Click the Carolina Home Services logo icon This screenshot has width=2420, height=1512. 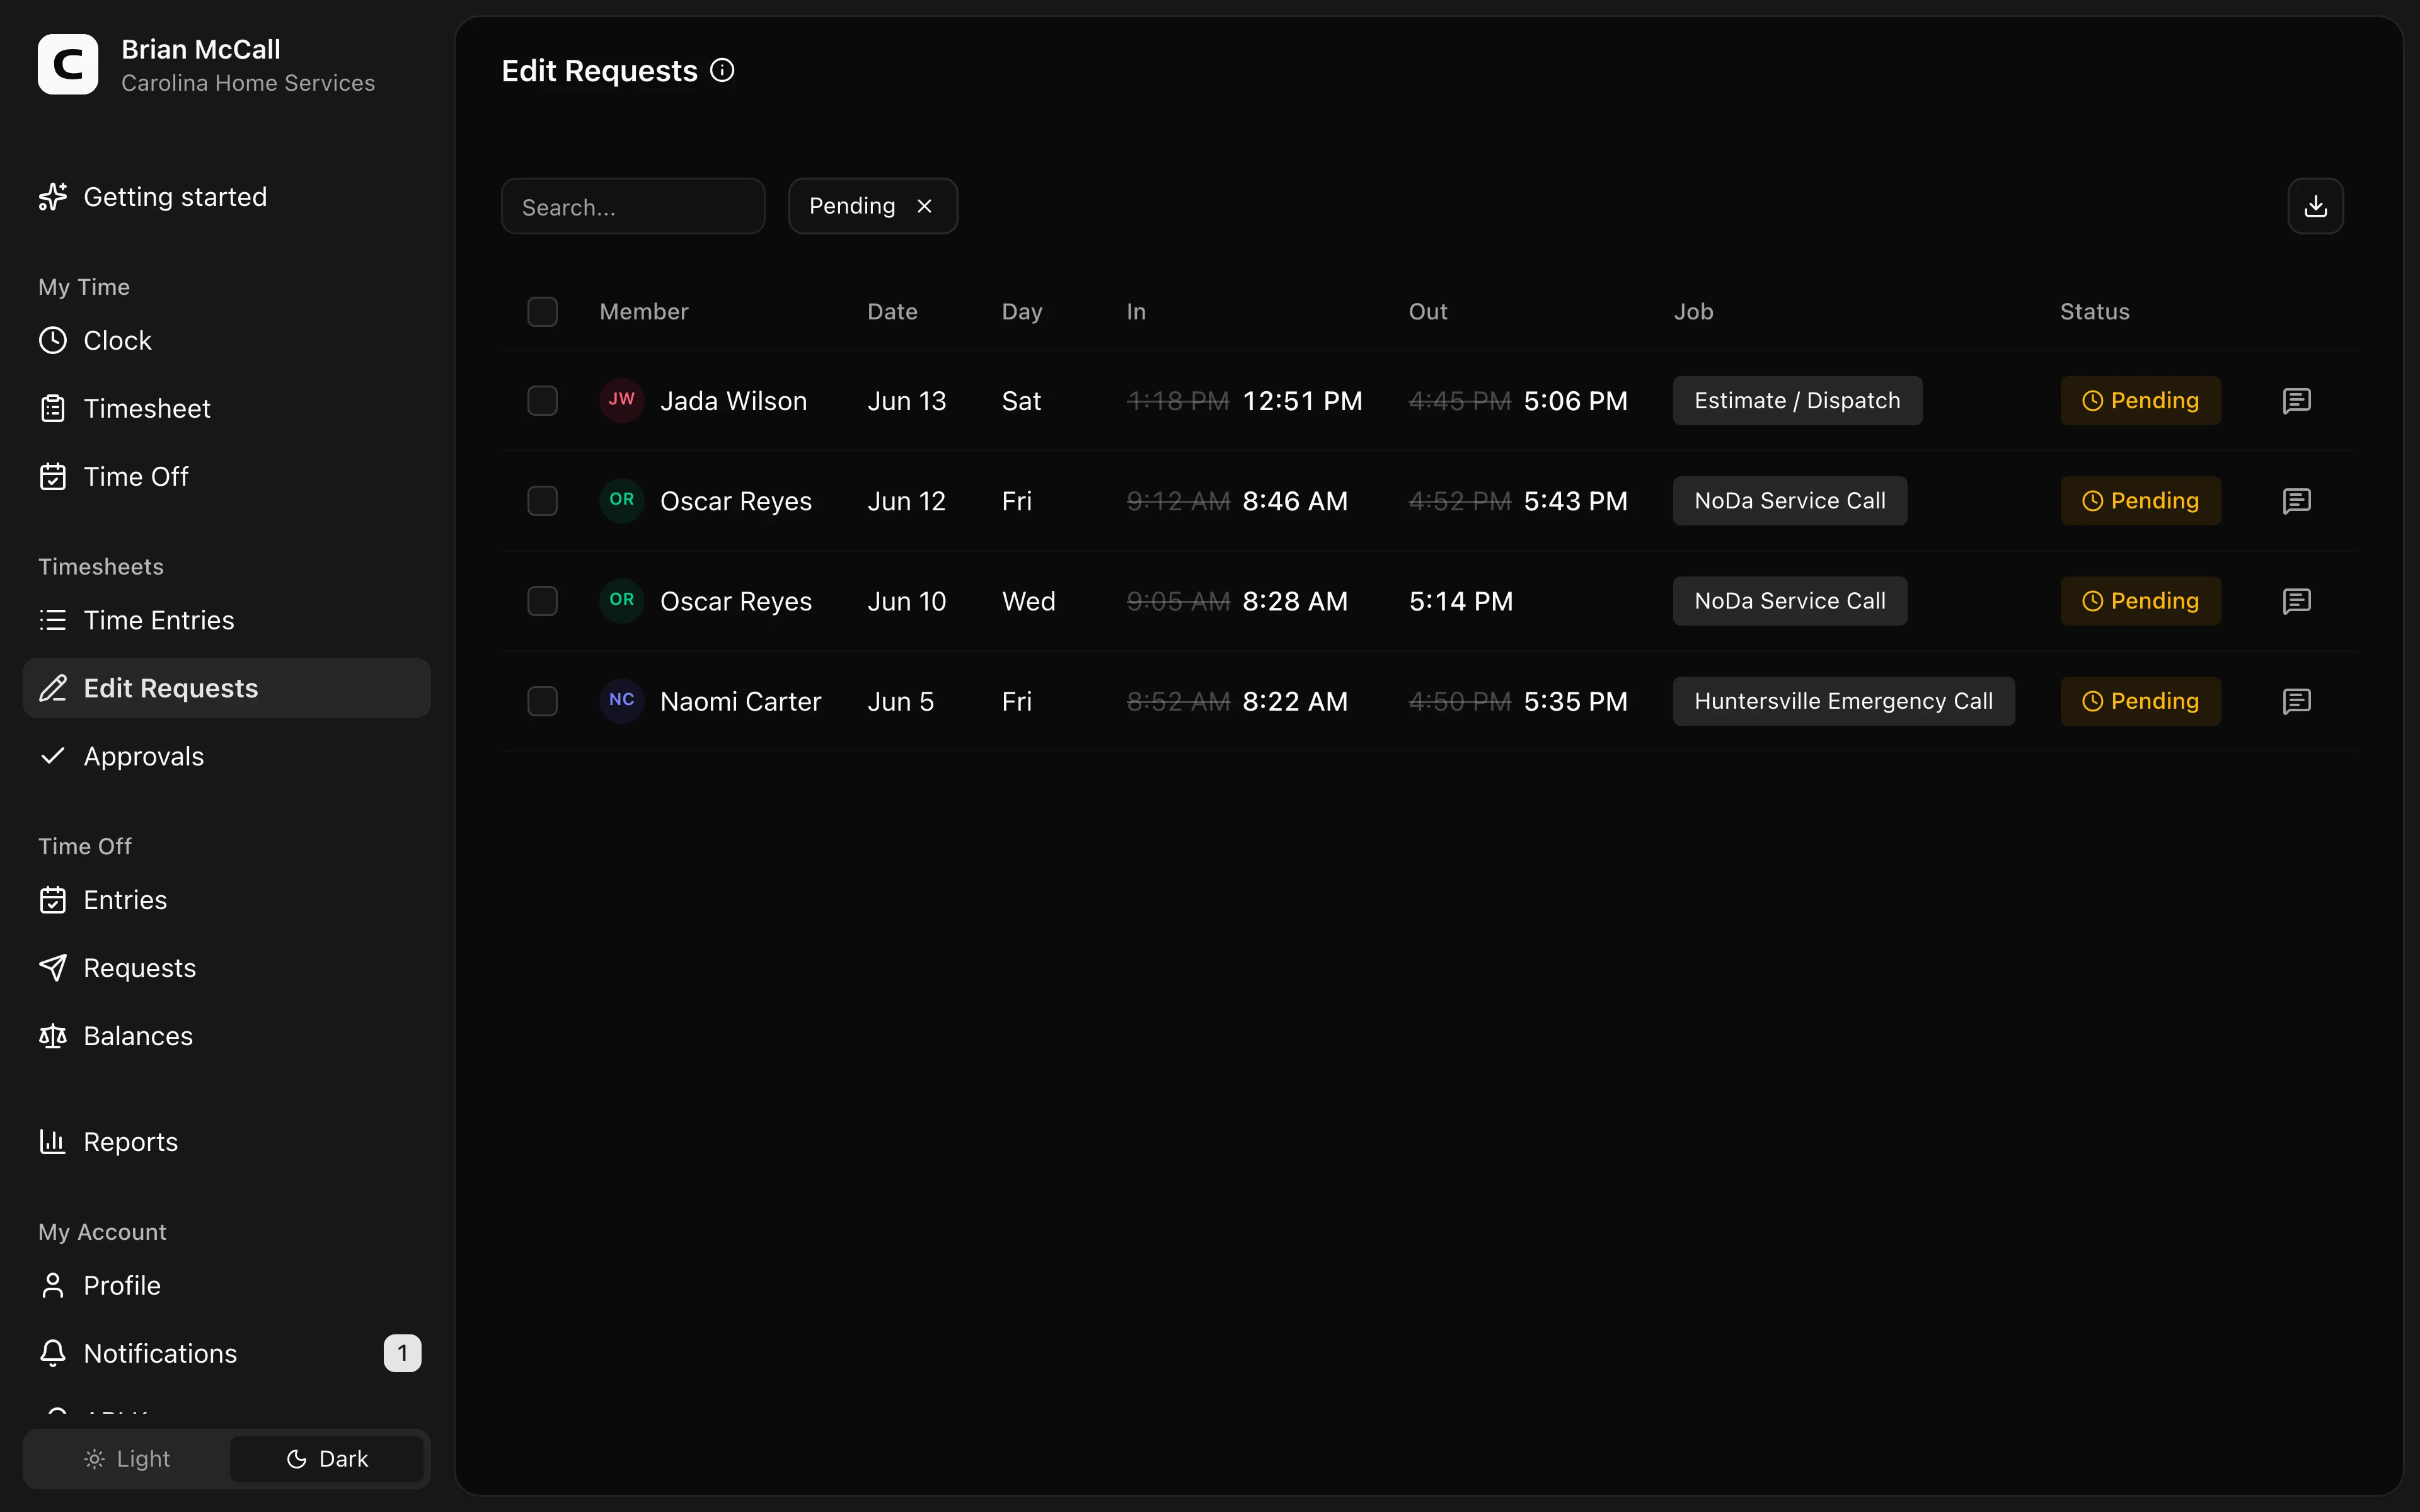click(68, 64)
